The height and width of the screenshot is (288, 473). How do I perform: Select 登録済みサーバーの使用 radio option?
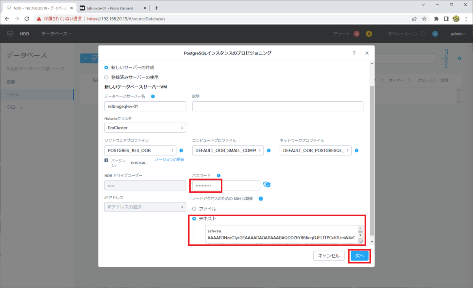[x=106, y=77]
